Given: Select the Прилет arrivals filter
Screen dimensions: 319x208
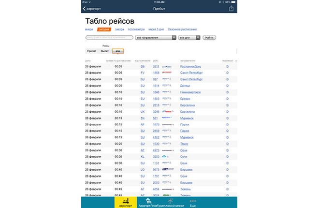Looking at the screenshot, I should 91,50.
